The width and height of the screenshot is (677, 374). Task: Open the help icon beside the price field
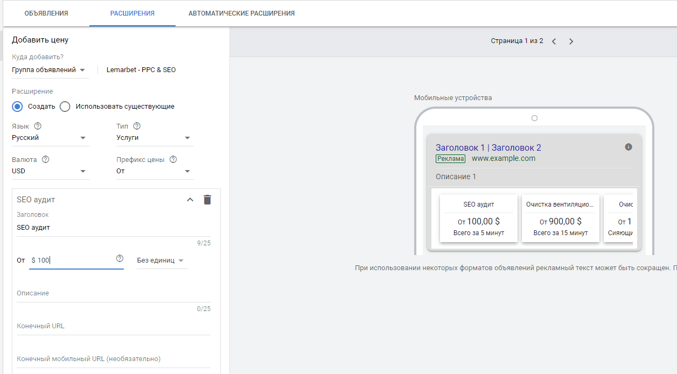[x=120, y=259]
